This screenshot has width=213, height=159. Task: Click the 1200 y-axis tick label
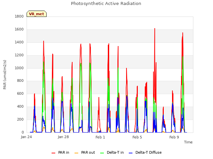click(19, 55)
